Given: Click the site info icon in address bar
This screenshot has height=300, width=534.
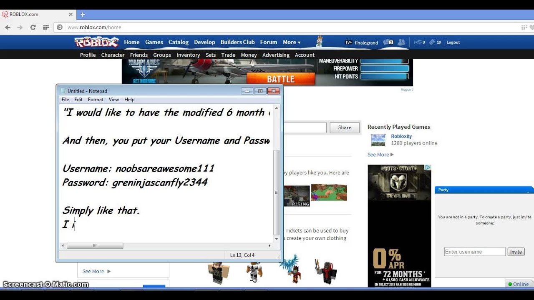Looking at the screenshot, I should (60, 27).
